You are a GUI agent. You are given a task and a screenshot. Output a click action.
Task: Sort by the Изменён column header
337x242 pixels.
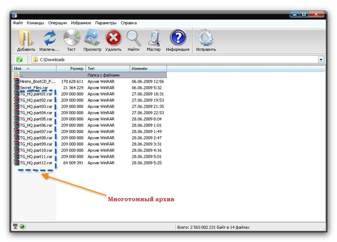pyautogui.click(x=148, y=69)
